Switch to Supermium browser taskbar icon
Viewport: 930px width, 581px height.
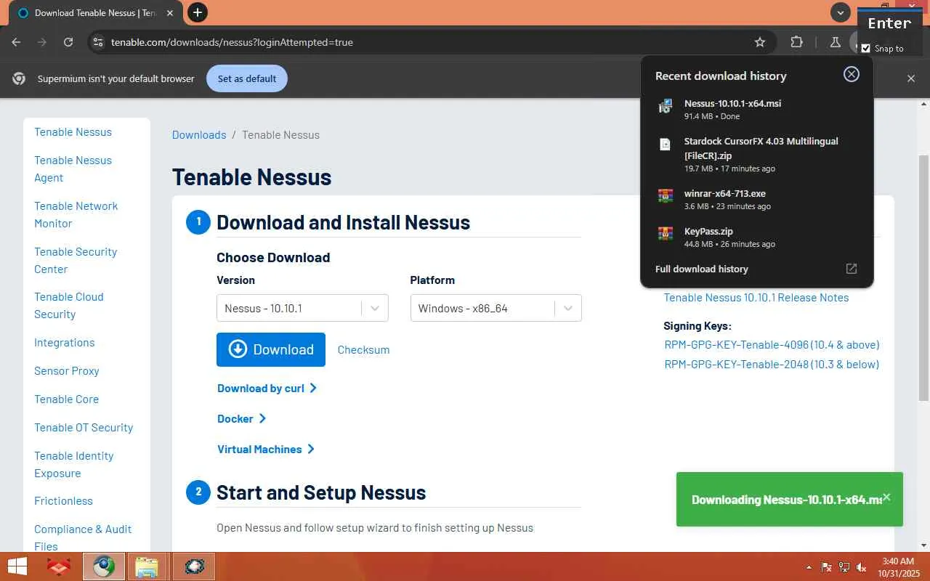pos(103,566)
